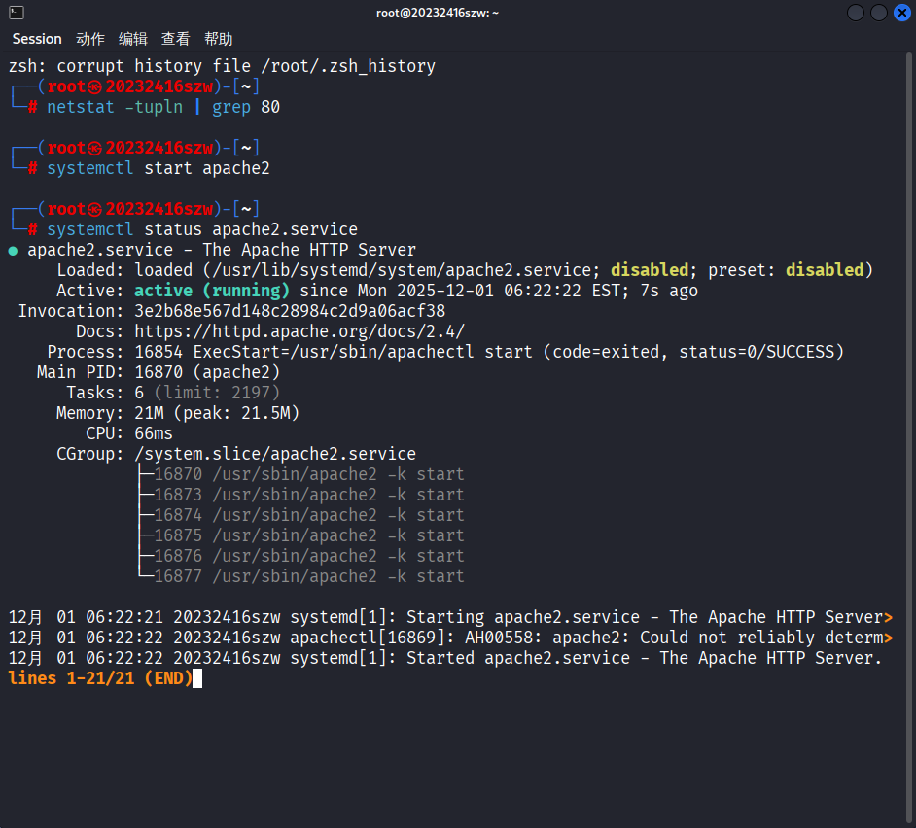This screenshot has width=916, height=828.
Task: Click the process row 16877 apache2 -k start
Action: [309, 576]
